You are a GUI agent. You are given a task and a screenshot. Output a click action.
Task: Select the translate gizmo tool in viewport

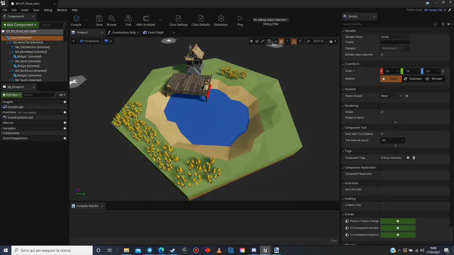point(251,41)
